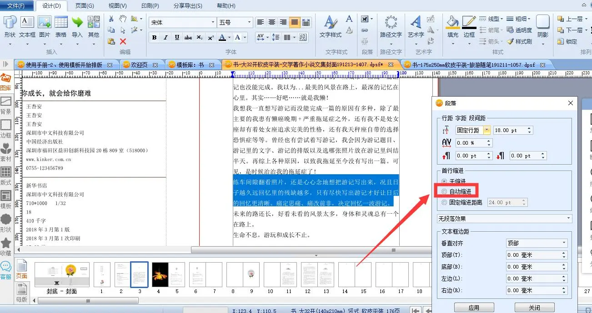This screenshot has height=313, width=592.
Task: Switch to the 模板库：书 document tab
Action: point(190,65)
